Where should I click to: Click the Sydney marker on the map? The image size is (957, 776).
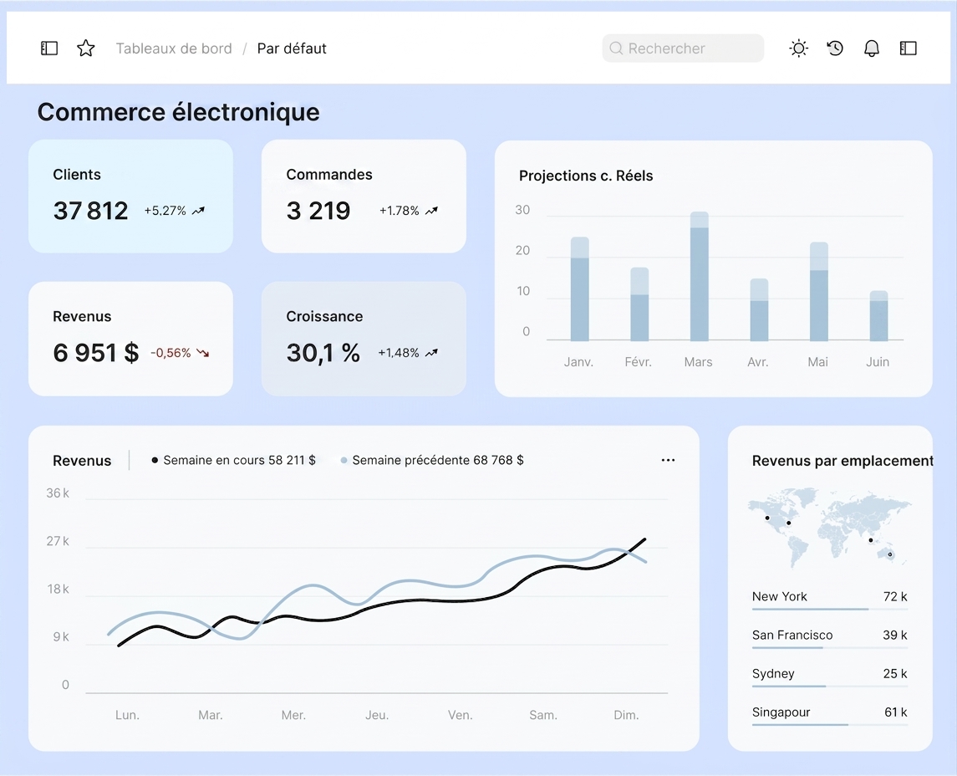pyautogui.click(x=890, y=554)
